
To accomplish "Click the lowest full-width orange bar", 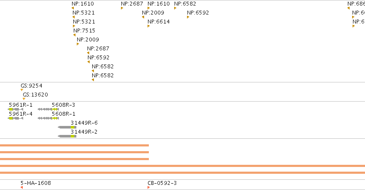I will [x=183, y=172].
